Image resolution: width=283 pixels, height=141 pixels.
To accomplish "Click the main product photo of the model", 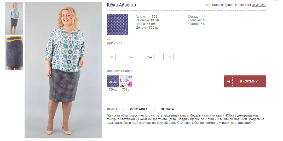I will click(63, 70).
